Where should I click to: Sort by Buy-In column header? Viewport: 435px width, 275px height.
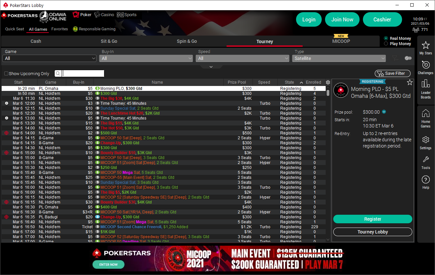pos(79,82)
